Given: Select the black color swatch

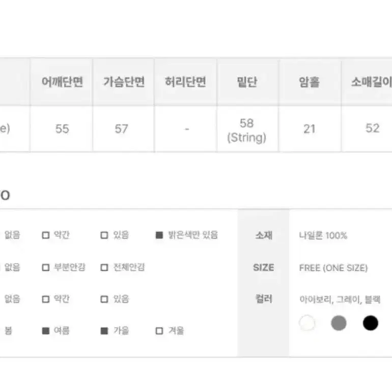Looking at the screenshot, I should [370, 323].
